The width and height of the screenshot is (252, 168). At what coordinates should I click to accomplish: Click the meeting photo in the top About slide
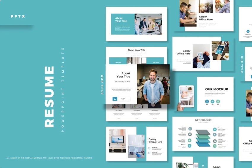click(148, 24)
